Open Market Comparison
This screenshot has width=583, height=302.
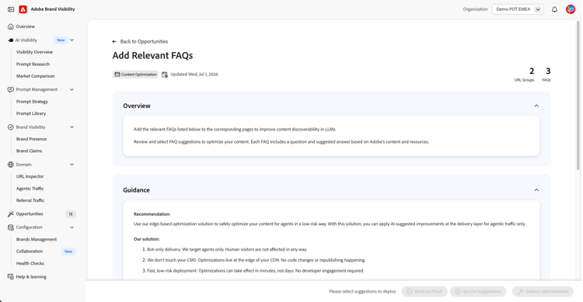pyautogui.click(x=35, y=76)
